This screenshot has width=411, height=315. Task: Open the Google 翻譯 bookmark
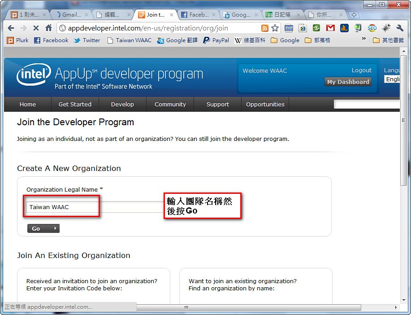pyautogui.click(x=177, y=40)
